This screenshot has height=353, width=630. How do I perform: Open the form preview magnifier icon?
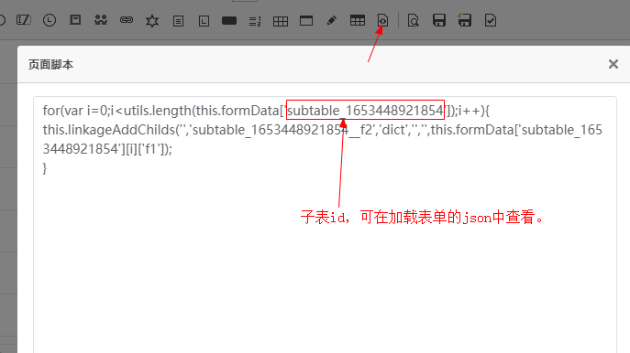coord(413,20)
